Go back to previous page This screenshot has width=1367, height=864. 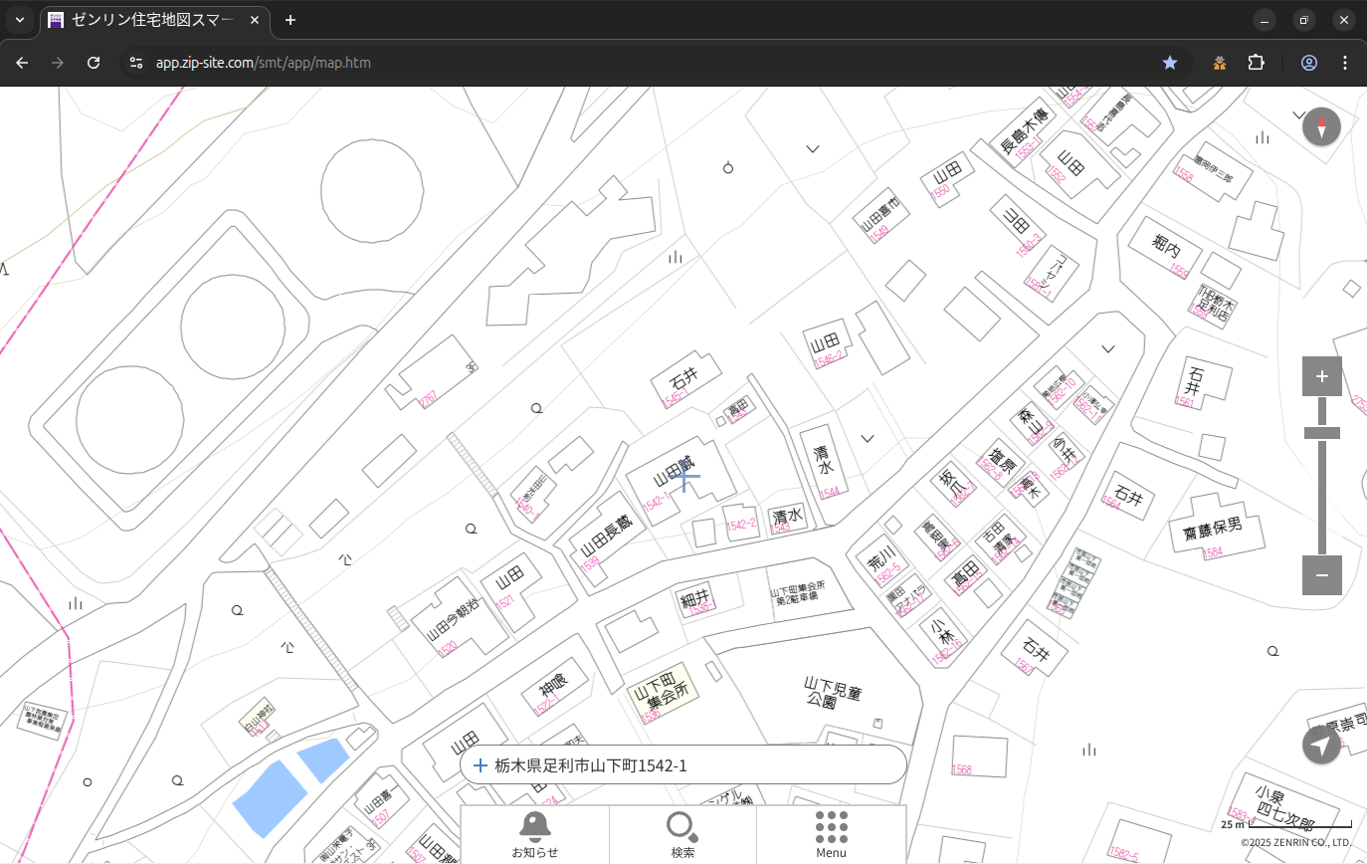22,63
